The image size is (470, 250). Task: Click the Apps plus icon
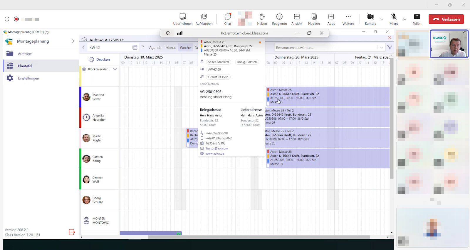click(x=331, y=19)
